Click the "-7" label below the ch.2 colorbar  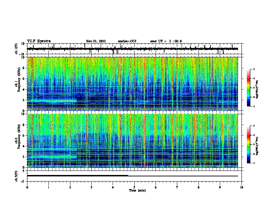(x=253, y=163)
